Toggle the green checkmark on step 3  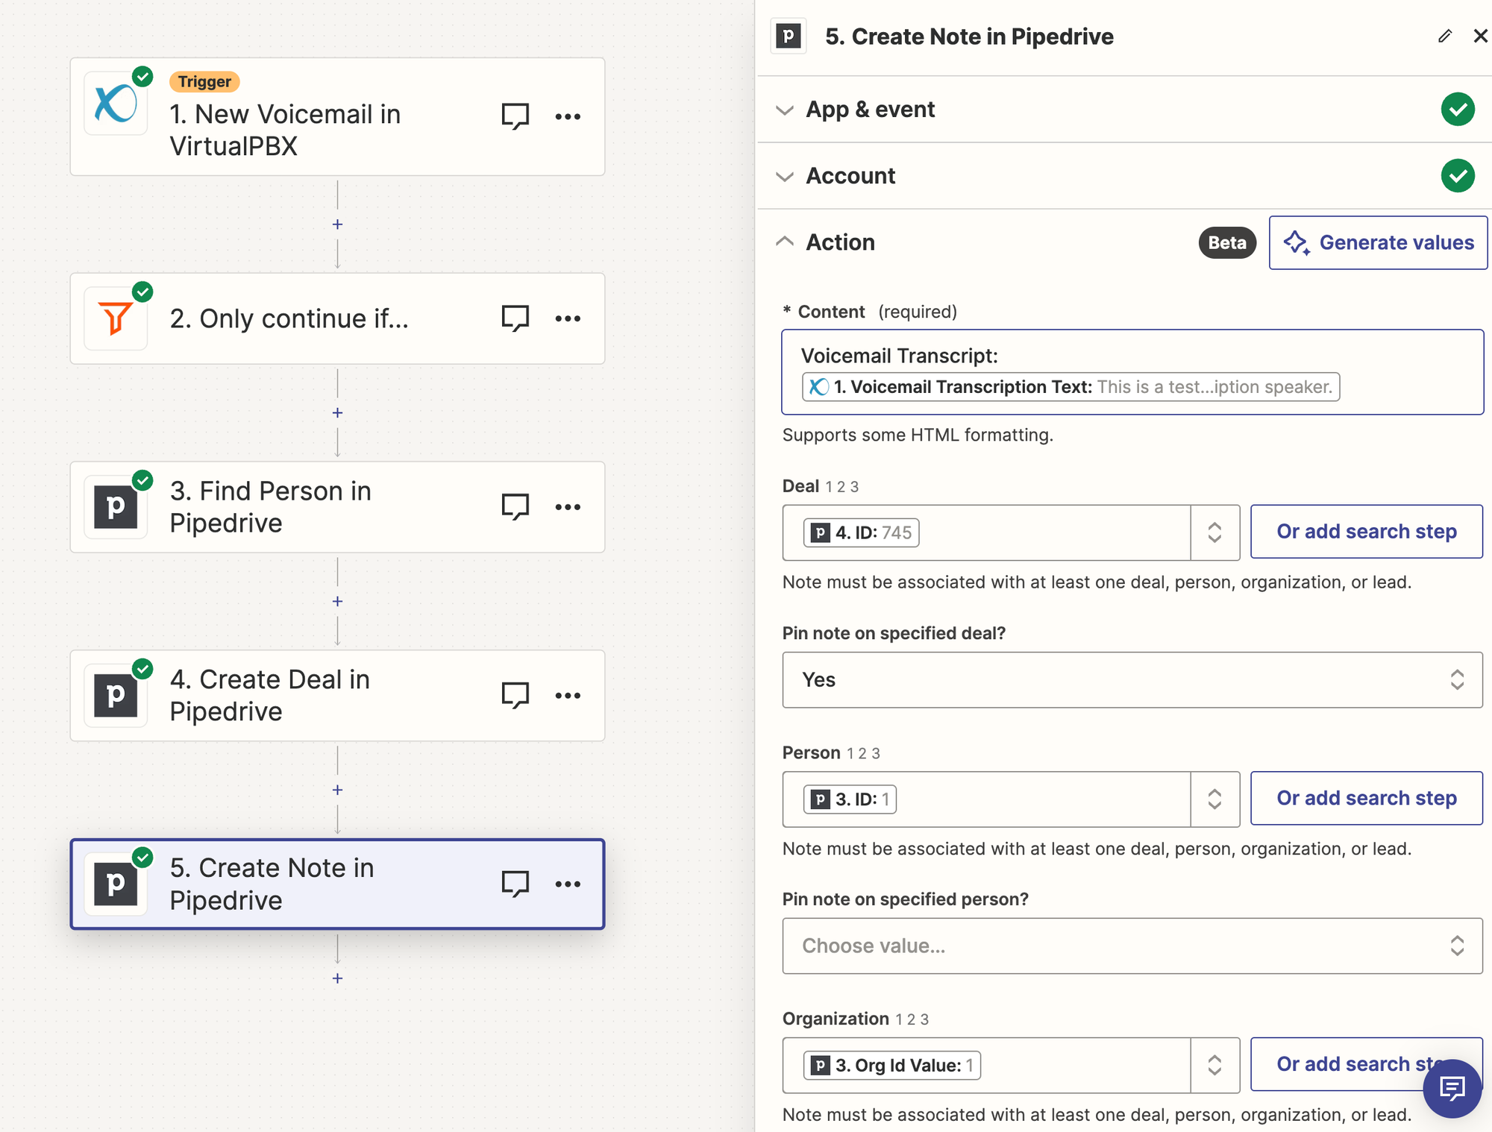tap(142, 476)
